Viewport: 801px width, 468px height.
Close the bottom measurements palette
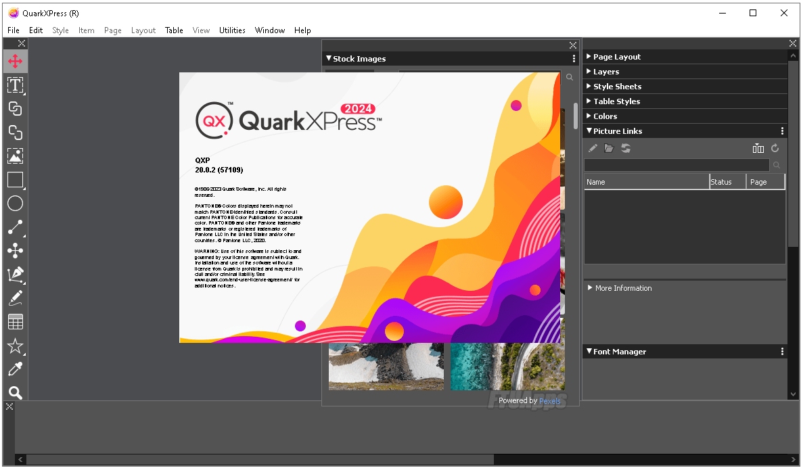coord(9,406)
